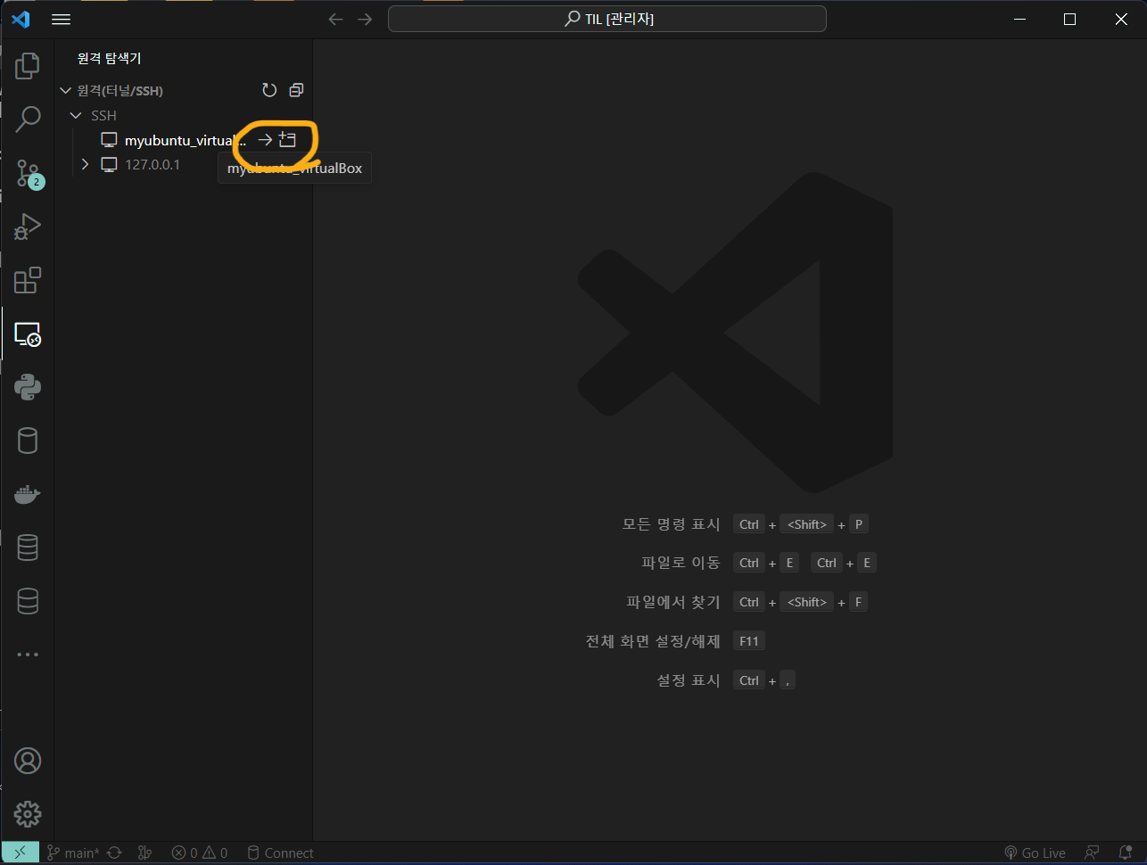Click the feedback person icon in status bar
Image resolution: width=1147 pixels, height=865 pixels.
pos(1092,853)
